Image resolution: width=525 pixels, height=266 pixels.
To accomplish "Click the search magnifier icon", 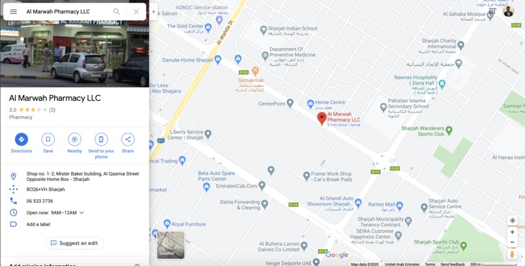I will tap(117, 12).
